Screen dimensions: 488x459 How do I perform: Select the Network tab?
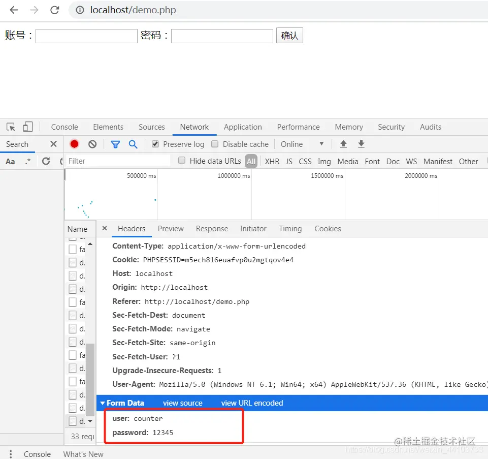tap(194, 127)
